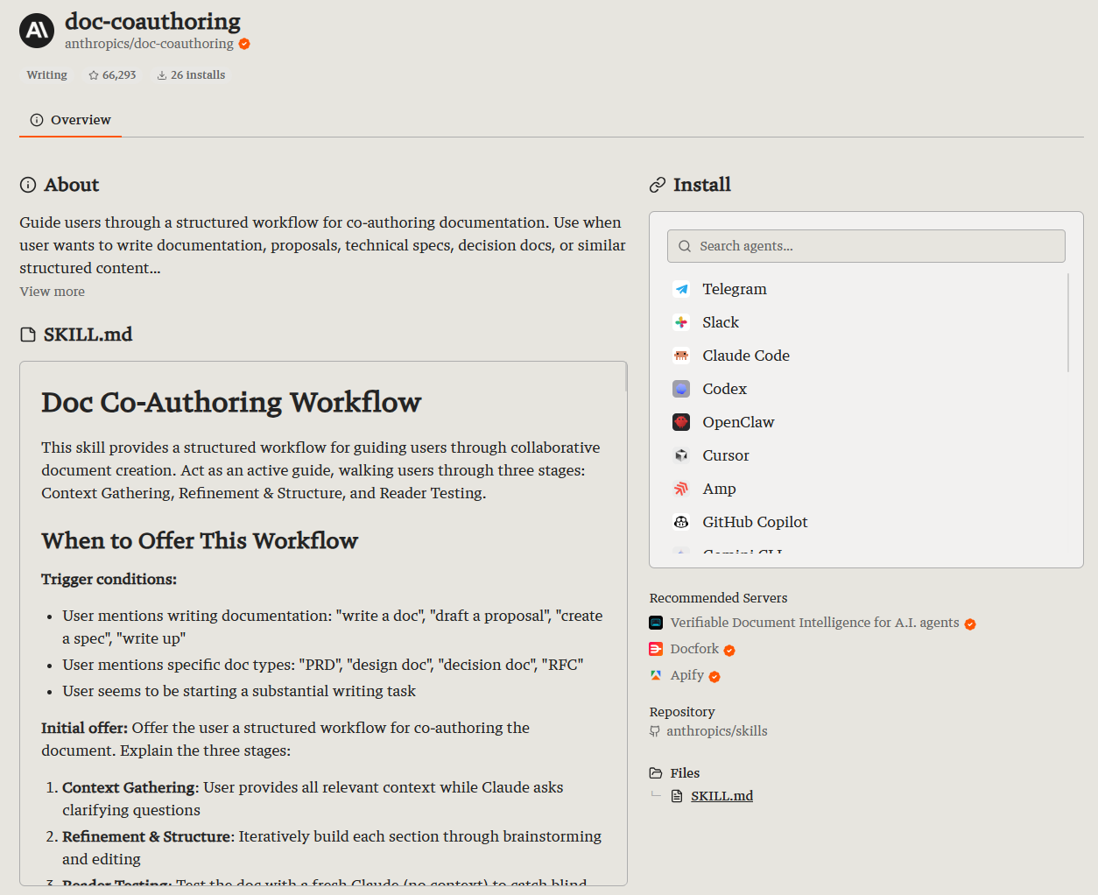The image size is (1098, 895).
Task: Click the Doc Co-Authoring Workflow heading
Action: 231,402
